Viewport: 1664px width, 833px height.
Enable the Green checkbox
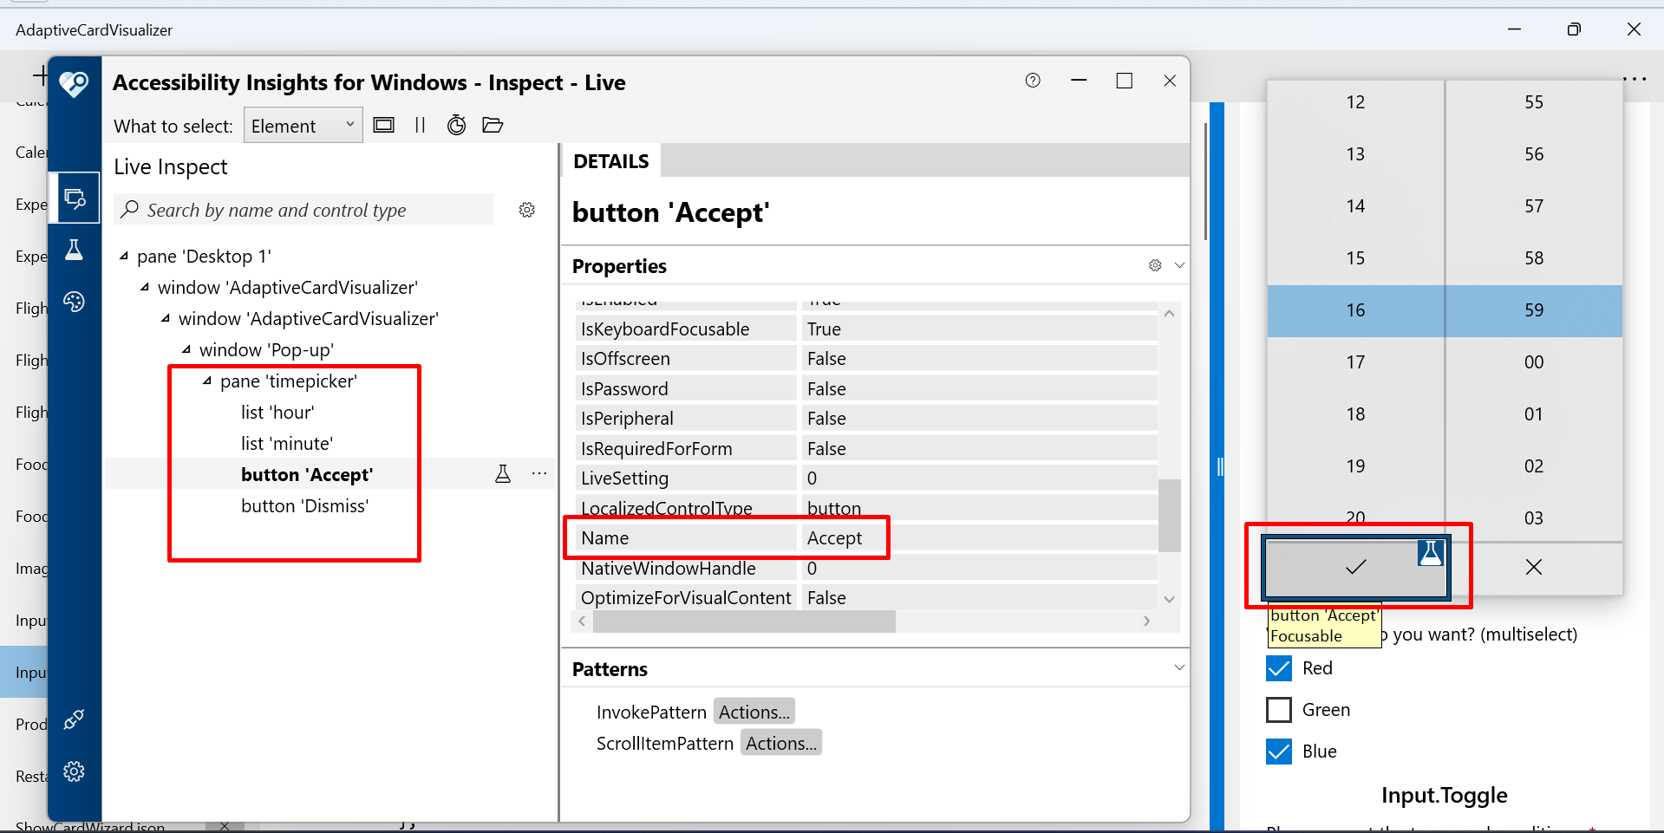coord(1278,709)
